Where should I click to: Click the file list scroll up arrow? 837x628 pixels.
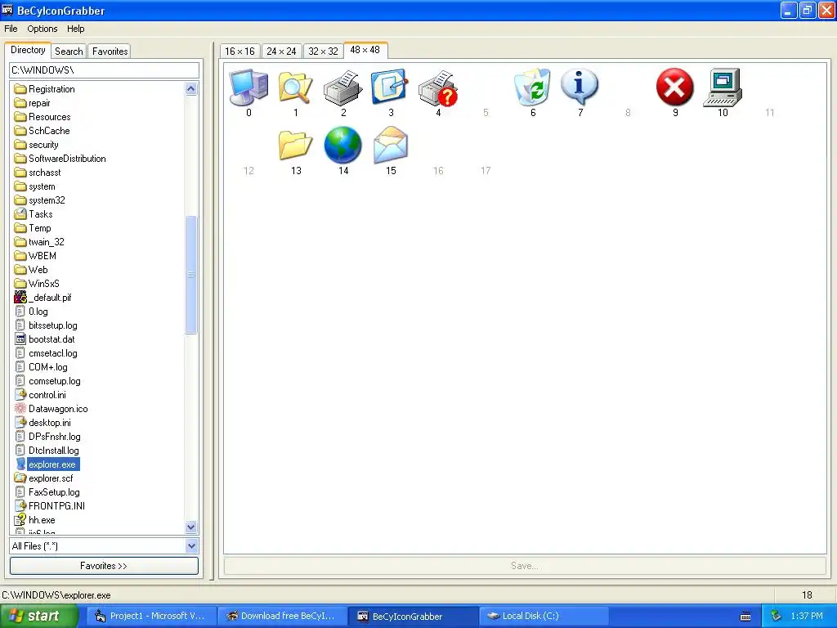pos(191,88)
